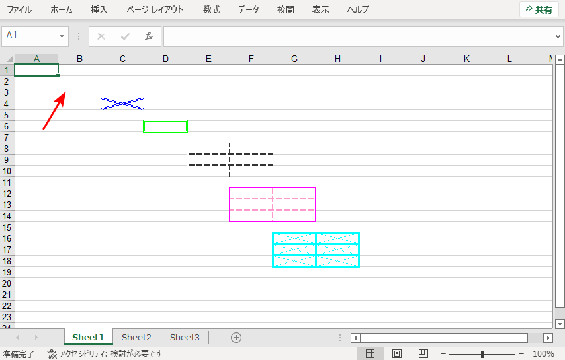Open the 挿入 tab
The width and height of the screenshot is (565, 360).
pyautogui.click(x=99, y=10)
